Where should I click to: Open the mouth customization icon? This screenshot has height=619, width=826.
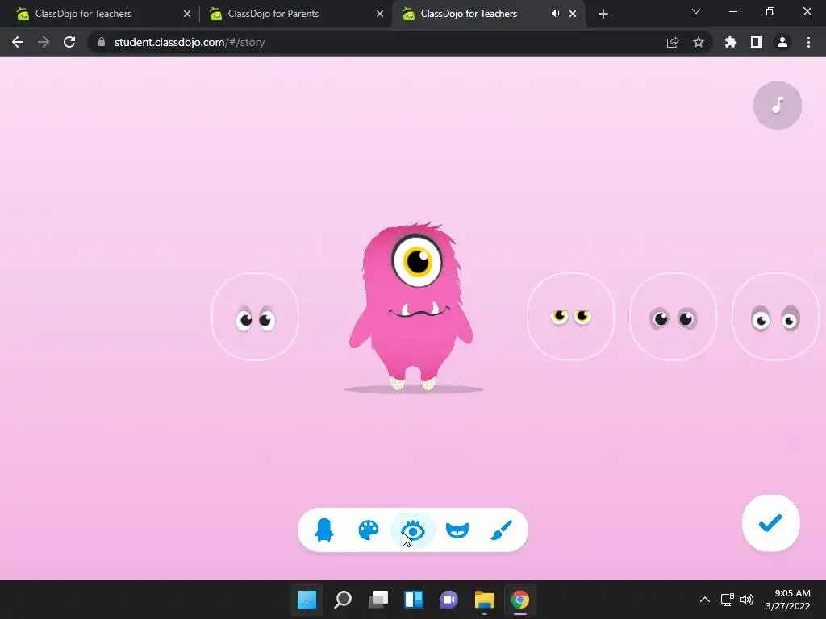click(457, 530)
